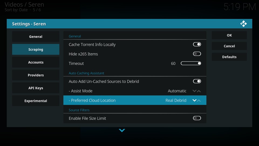Image resolution: width=259 pixels, height=146 pixels.
Task: Click the scroll-down chevron below the settings list
Action: click(122, 131)
